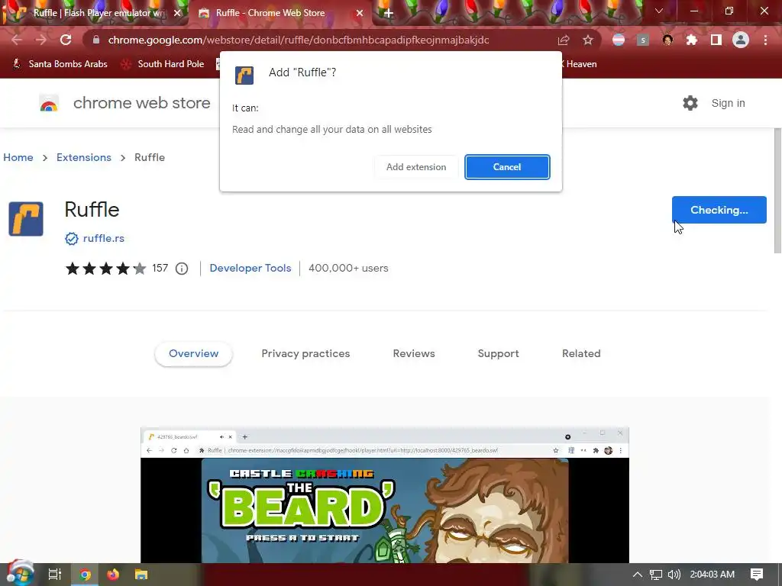Open the Windows Start button
The width and height of the screenshot is (782, 586).
coord(20,575)
